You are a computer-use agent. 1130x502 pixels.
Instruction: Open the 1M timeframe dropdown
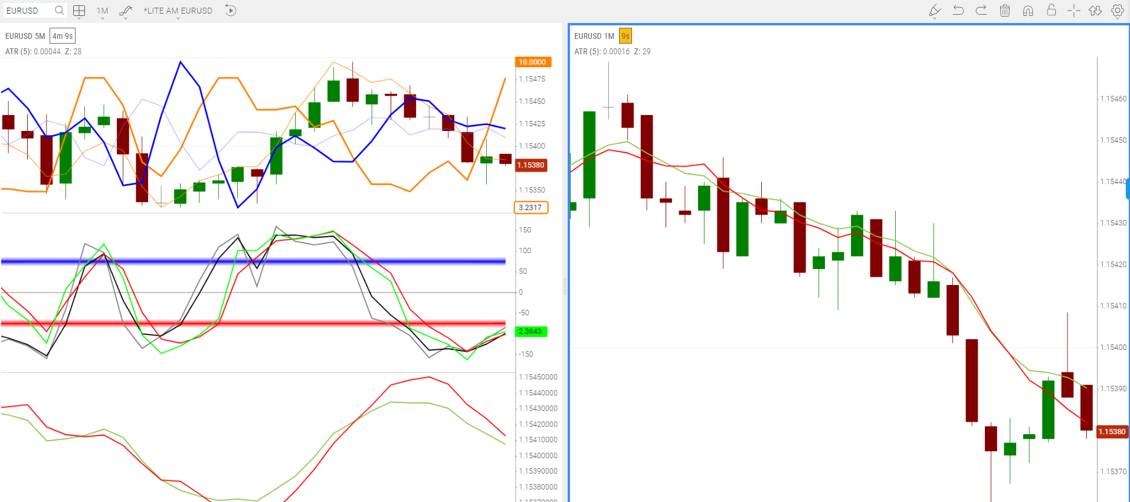pos(103,11)
